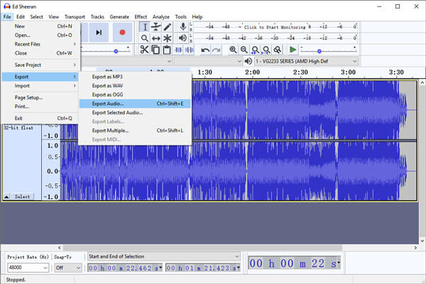Select the Draw (pencil) tool
426x284 pixels.
point(168,27)
